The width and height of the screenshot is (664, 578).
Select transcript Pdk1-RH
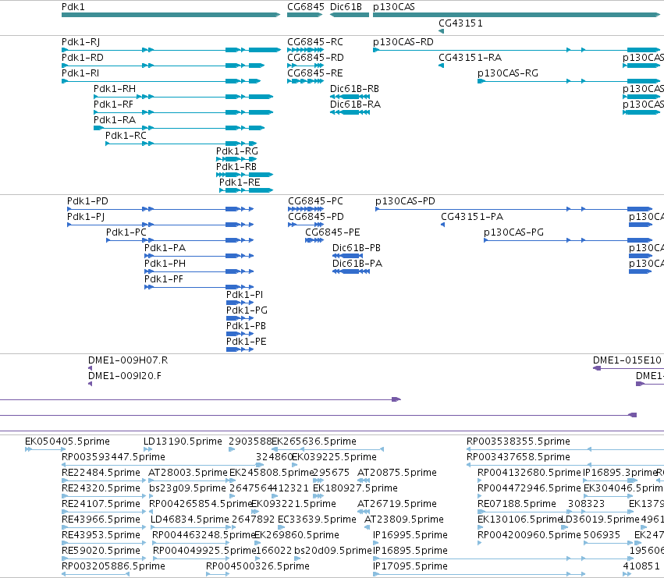coord(115,89)
